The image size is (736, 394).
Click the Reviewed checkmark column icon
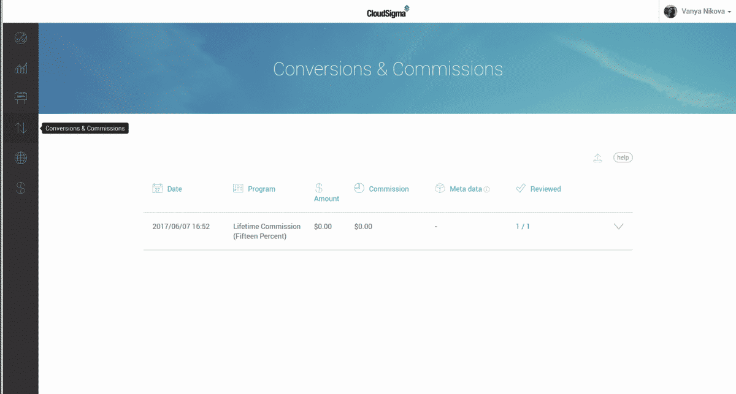(521, 188)
